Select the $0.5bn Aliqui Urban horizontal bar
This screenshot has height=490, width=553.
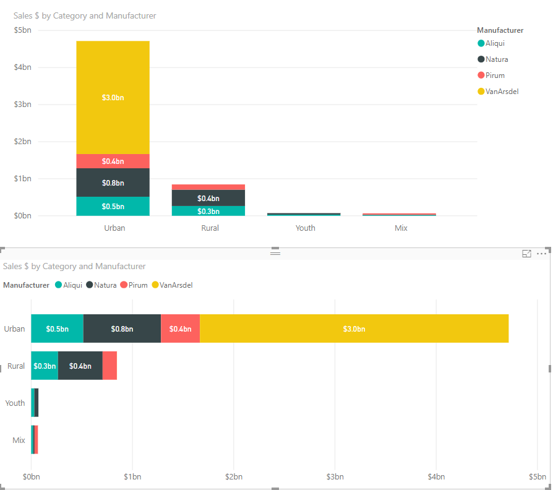[x=57, y=329]
